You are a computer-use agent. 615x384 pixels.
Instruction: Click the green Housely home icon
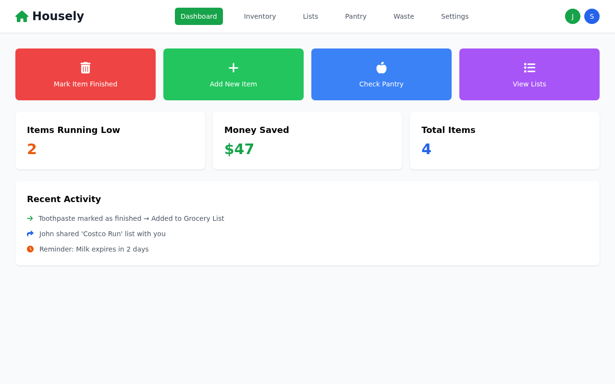click(x=21, y=16)
